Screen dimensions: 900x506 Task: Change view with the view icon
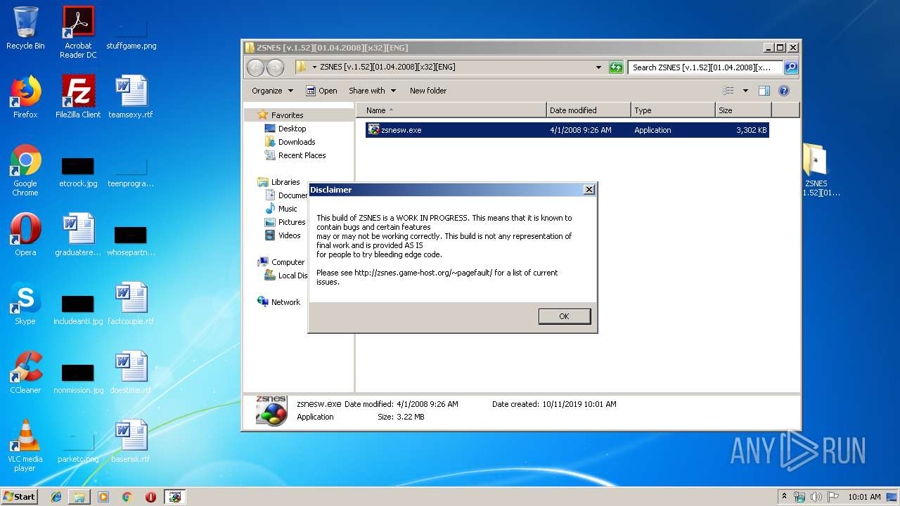(x=728, y=91)
